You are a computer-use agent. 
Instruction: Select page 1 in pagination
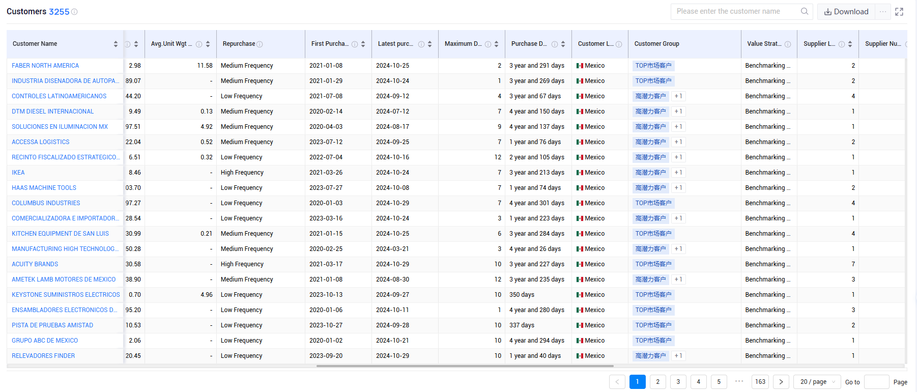pos(638,382)
